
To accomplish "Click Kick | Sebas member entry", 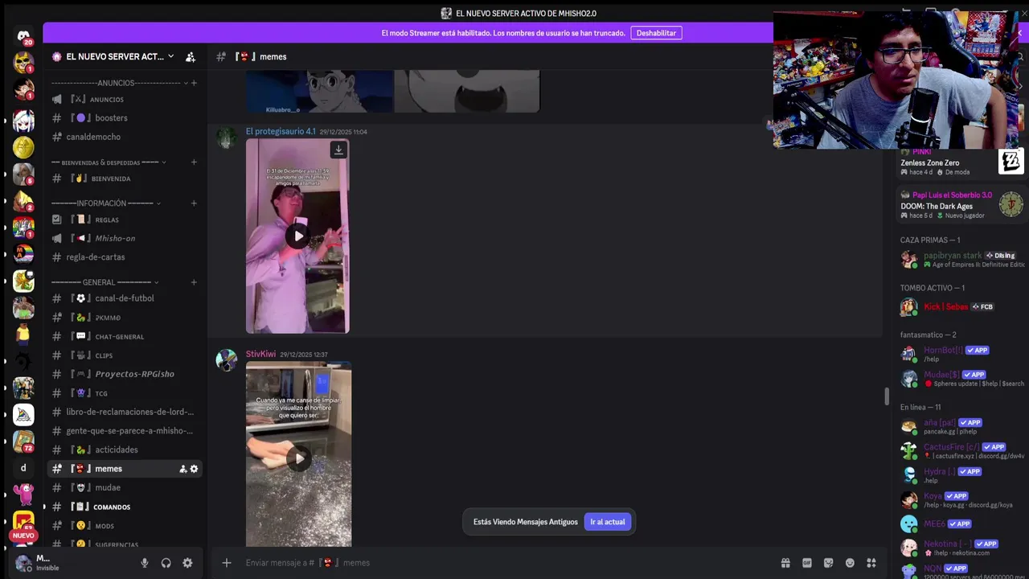I will point(962,306).
